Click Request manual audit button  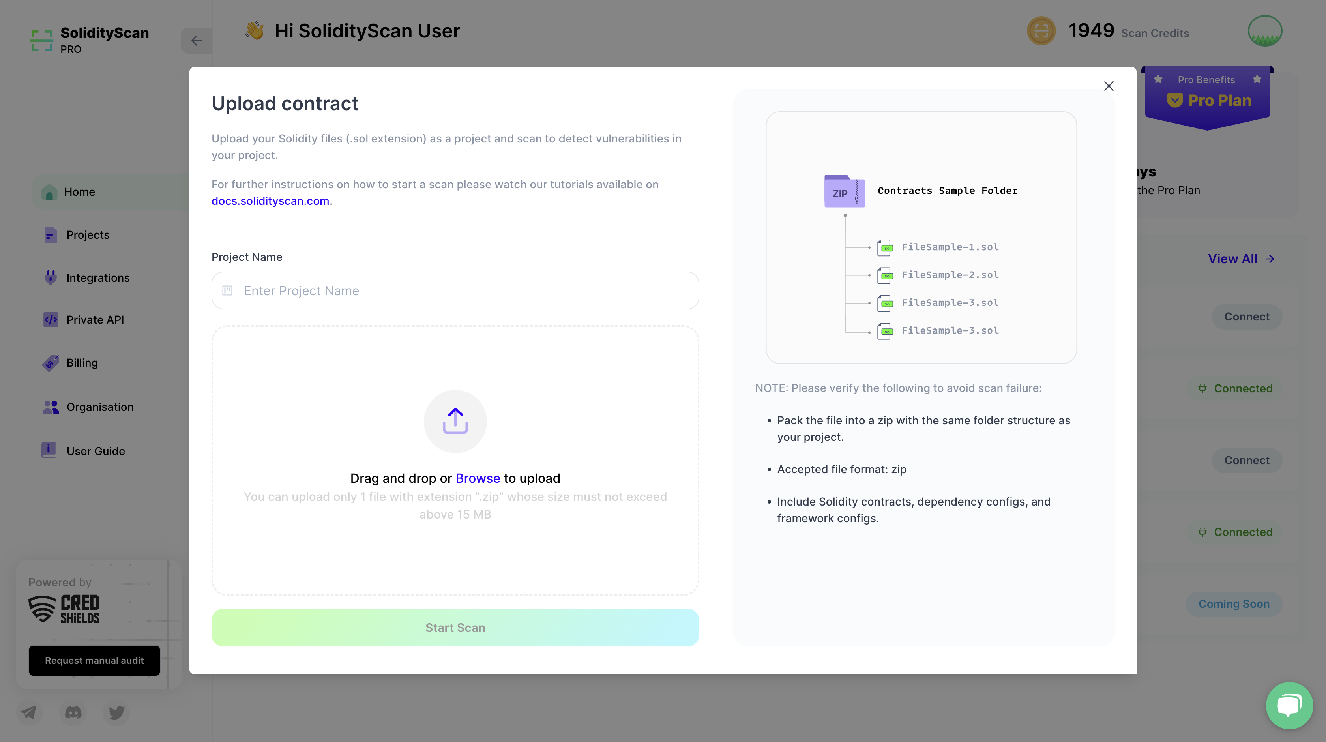coord(94,660)
